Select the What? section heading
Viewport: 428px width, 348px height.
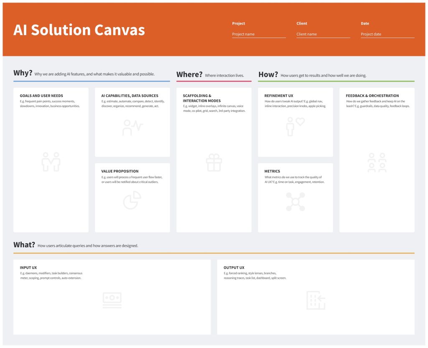click(24, 245)
